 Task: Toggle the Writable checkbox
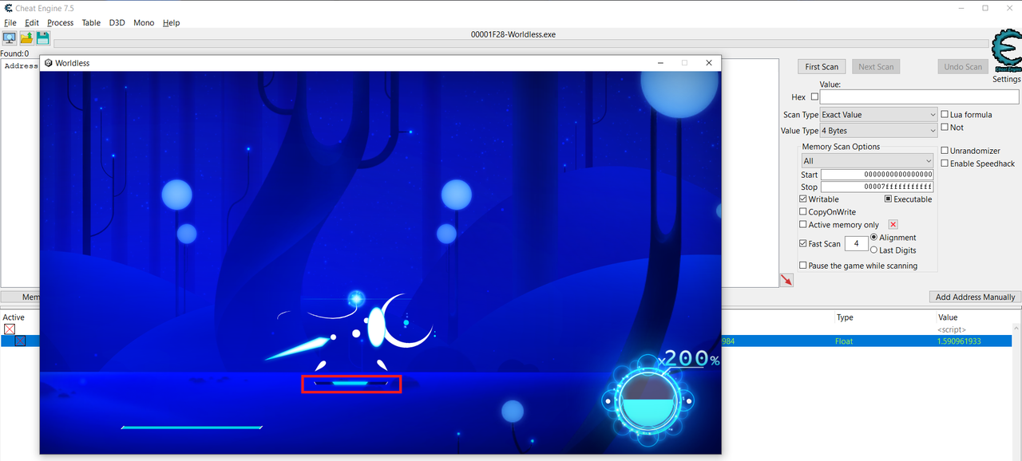(x=803, y=199)
